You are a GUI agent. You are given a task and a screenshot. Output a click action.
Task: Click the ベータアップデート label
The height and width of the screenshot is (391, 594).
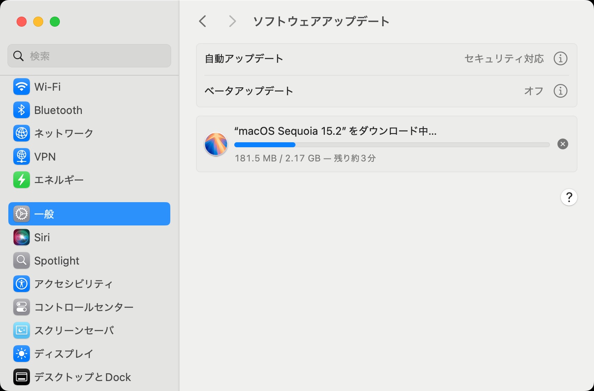tap(249, 91)
